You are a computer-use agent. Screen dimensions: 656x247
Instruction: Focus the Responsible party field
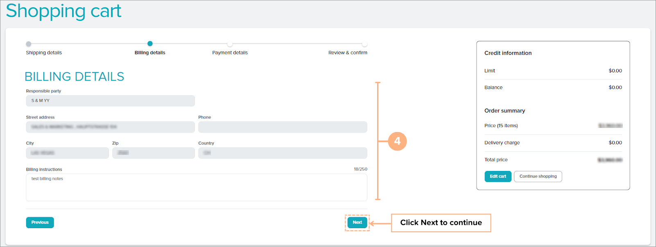(x=110, y=101)
